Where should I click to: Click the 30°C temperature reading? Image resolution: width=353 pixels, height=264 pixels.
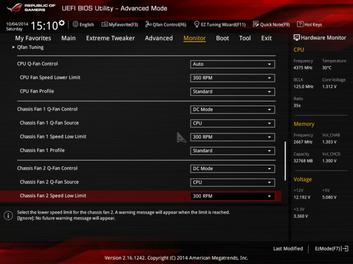pos(326,68)
